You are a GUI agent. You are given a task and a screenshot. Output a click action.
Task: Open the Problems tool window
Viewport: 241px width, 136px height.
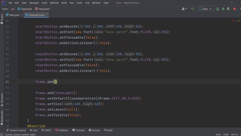[x=61, y=130]
